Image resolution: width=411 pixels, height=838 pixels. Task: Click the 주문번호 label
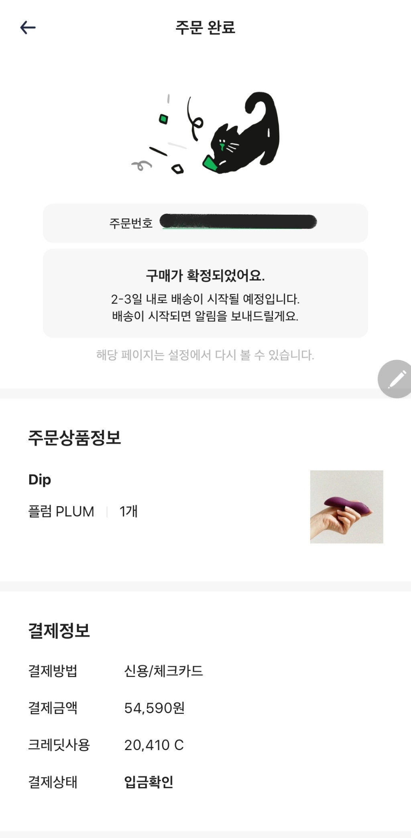pos(131,223)
